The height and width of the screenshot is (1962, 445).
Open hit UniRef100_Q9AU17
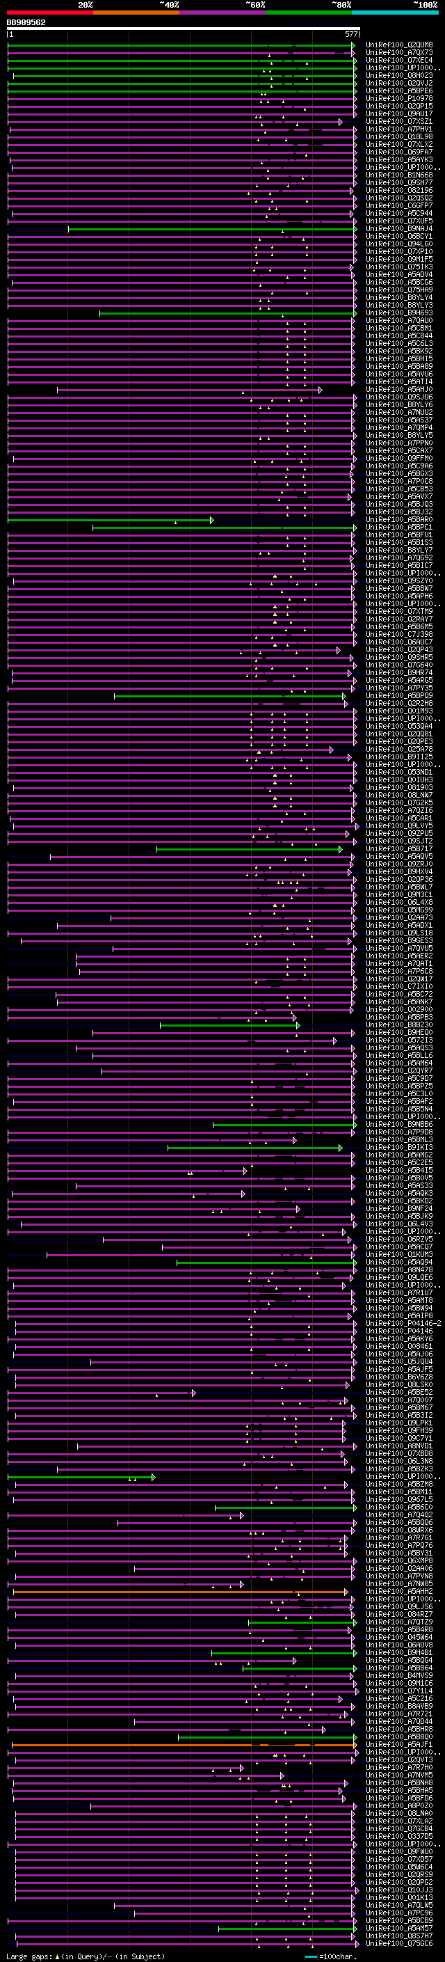(399, 113)
